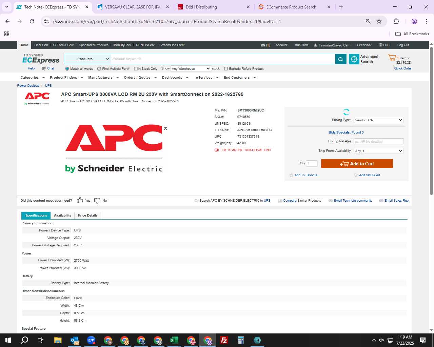Open Ship From Availability dropdown
The height and width of the screenshot is (347, 434).
pyautogui.click(x=379, y=151)
